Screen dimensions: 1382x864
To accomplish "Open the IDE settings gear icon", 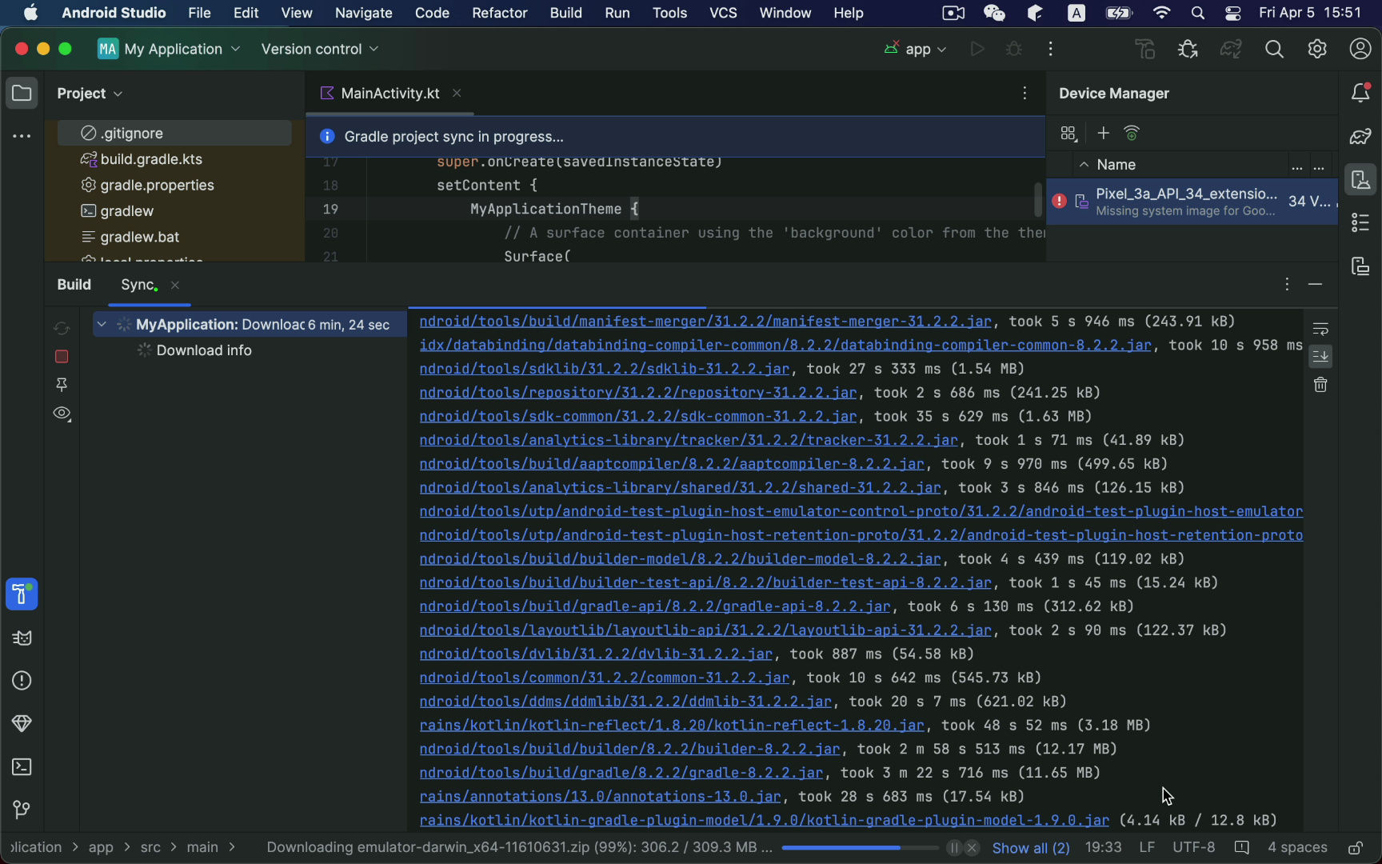I will pyautogui.click(x=1317, y=50).
